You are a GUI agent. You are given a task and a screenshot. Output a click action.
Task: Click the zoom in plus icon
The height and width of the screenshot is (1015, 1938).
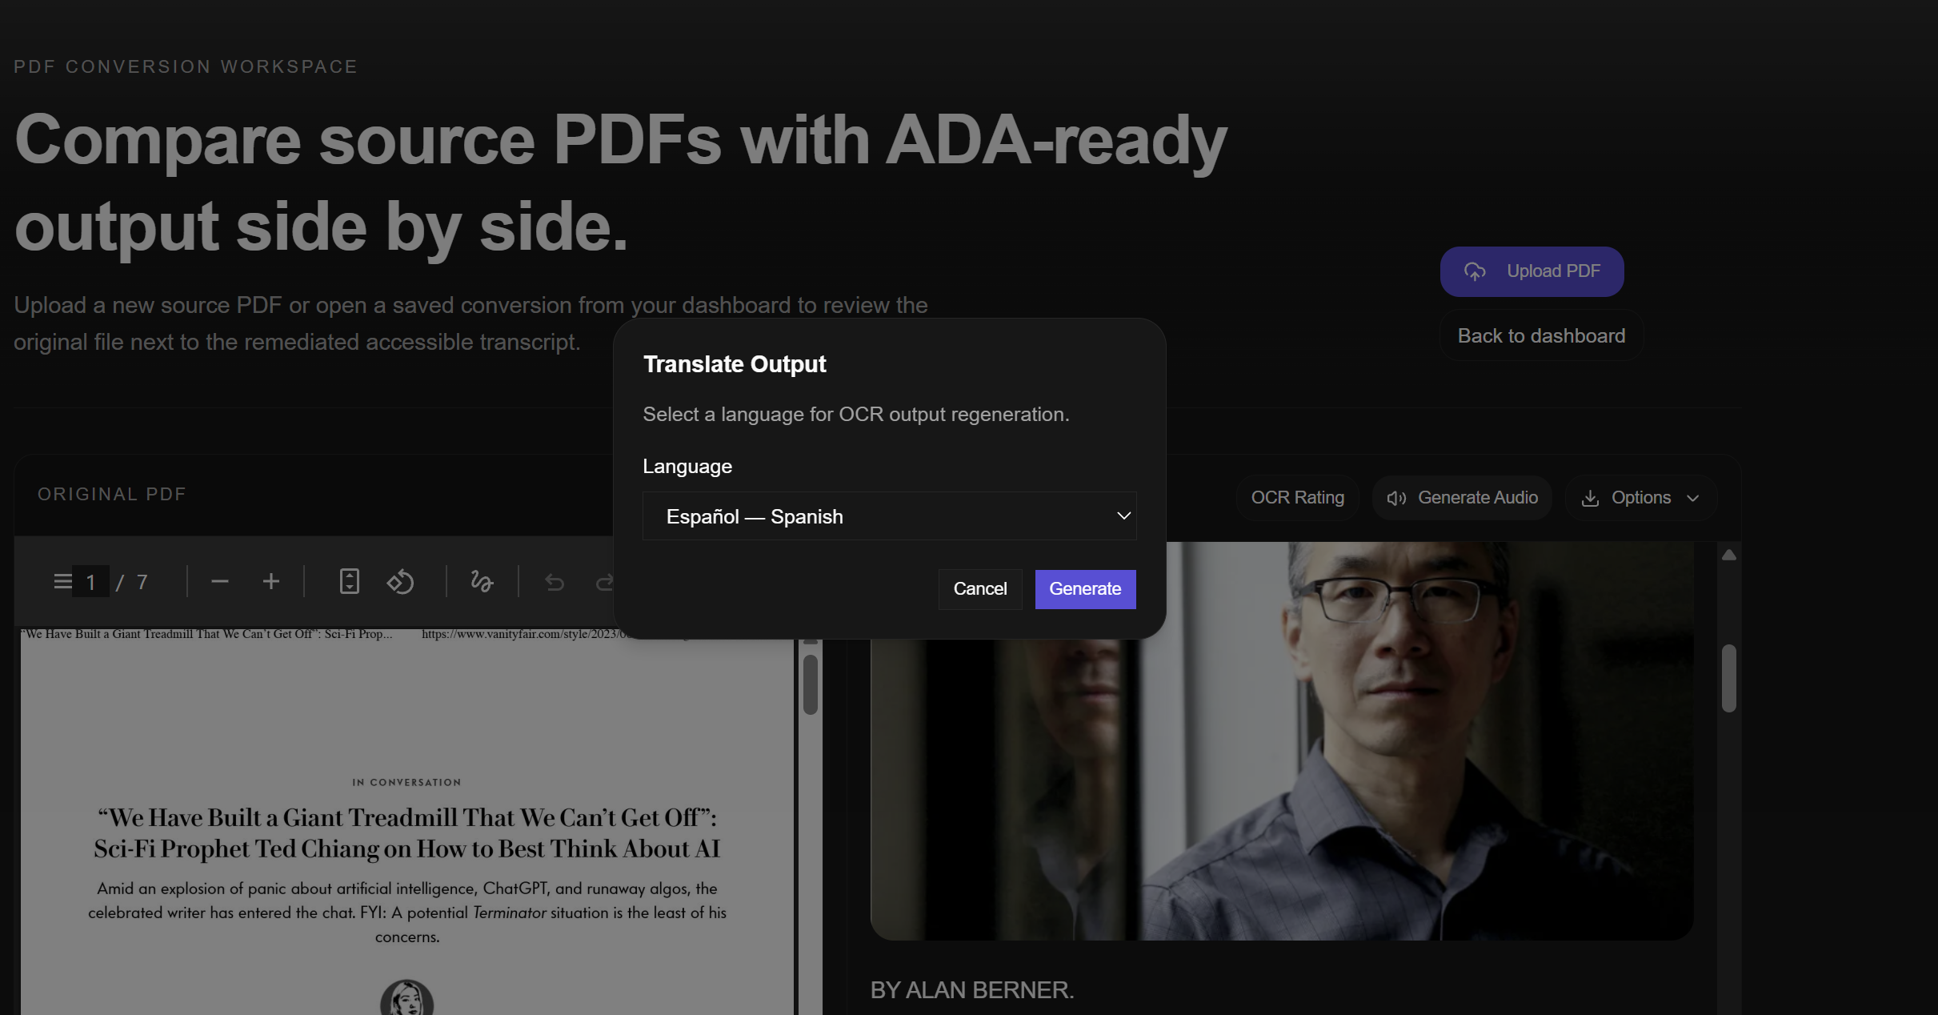271,581
